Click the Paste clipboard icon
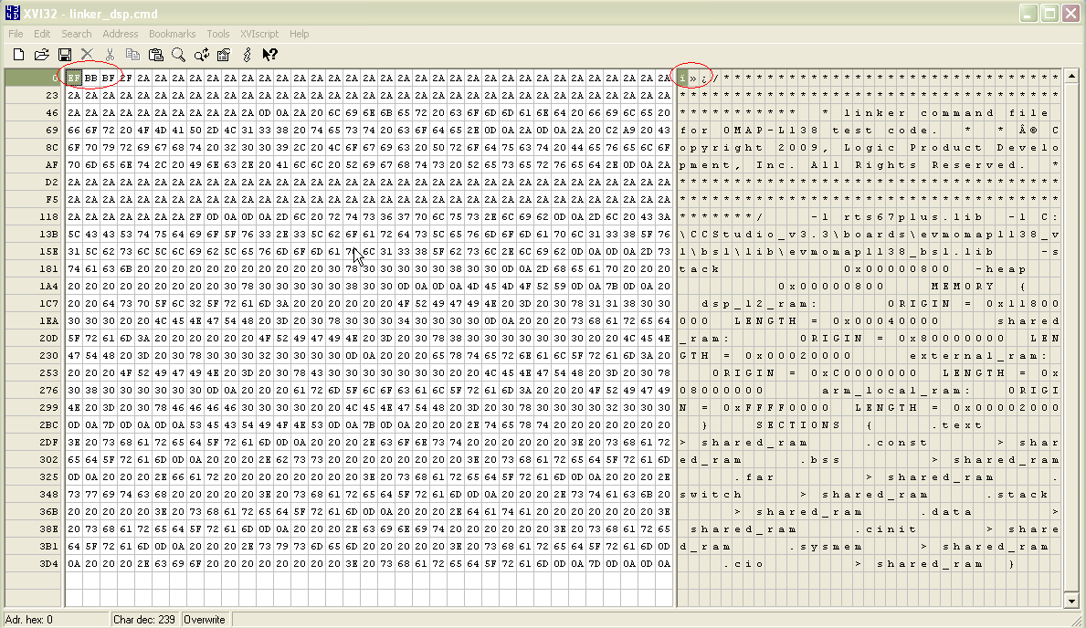 (156, 55)
